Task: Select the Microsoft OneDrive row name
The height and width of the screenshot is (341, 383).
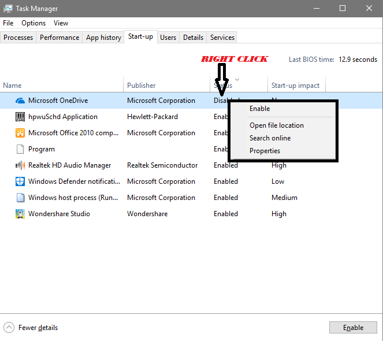Action: coord(58,101)
